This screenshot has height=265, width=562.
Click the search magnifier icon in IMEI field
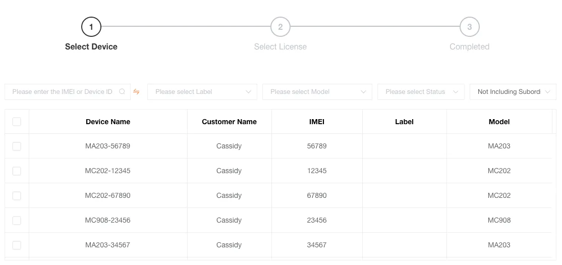pyautogui.click(x=122, y=92)
